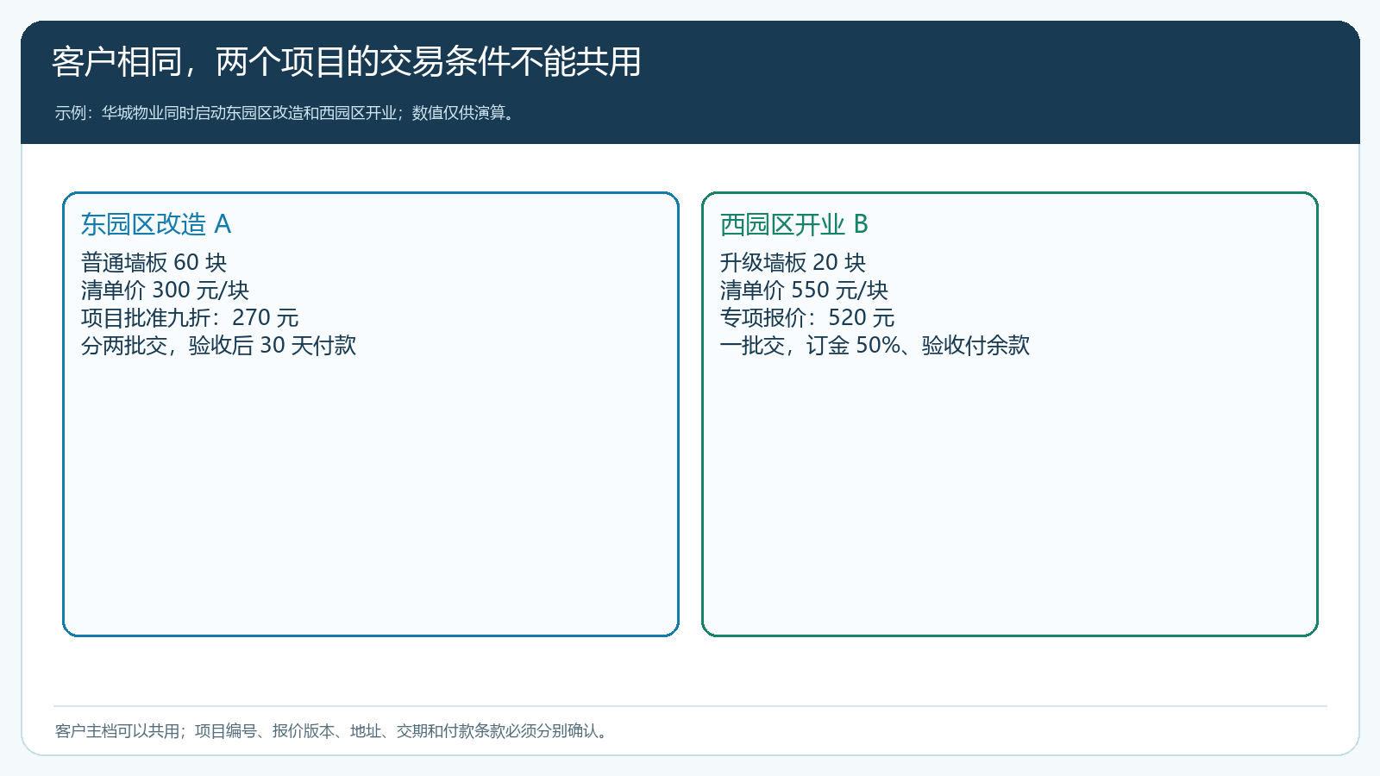This screenshot has width=1380, height=776.
Task: Click the text 项目批准九折：270 元
Action: pos(190,317)
